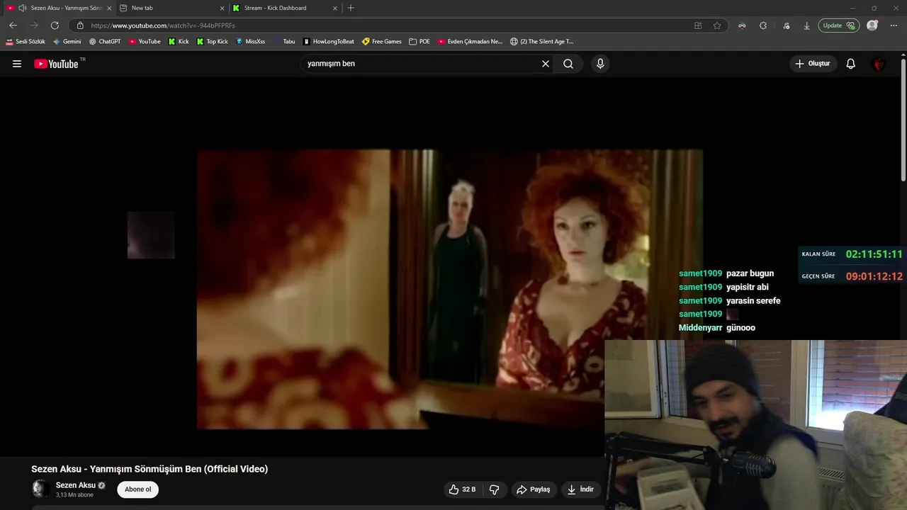Reload the page in the browser
Screen dimensions: 907x510
click(x=55, y=25)
